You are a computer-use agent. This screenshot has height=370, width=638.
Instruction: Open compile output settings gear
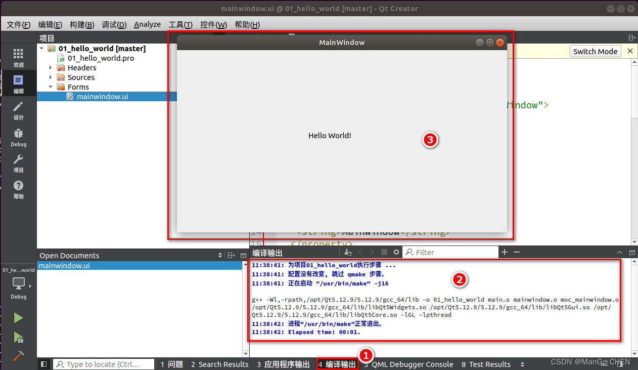[396, 252]
